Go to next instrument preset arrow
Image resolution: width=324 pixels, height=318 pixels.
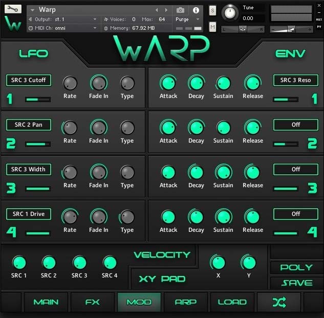[166, 10]
